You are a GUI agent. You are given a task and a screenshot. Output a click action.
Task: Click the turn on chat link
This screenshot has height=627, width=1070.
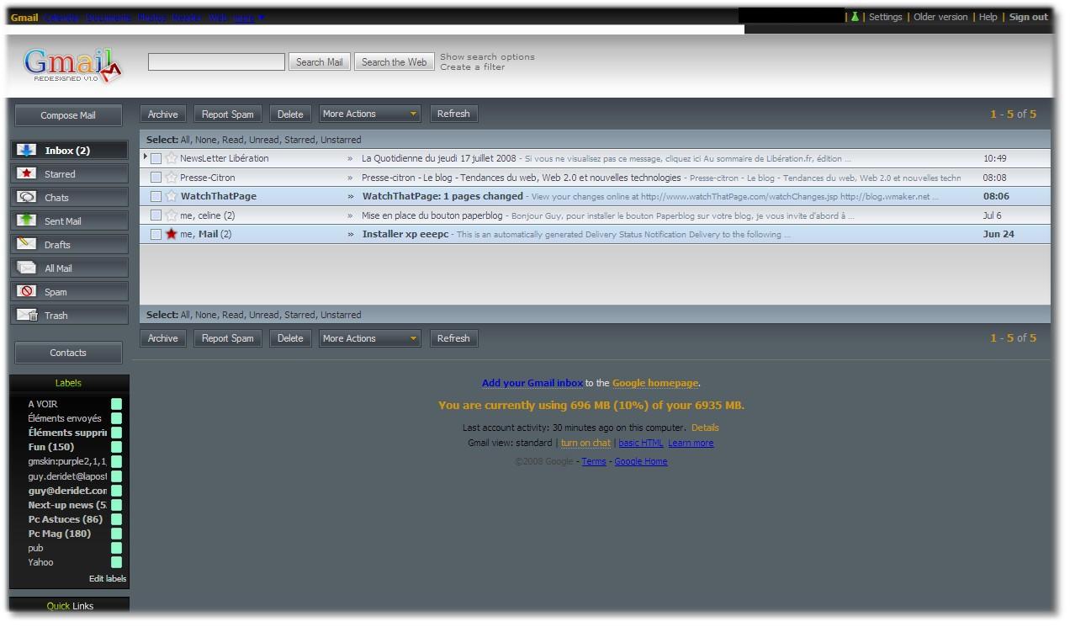(x=585, y=443)
